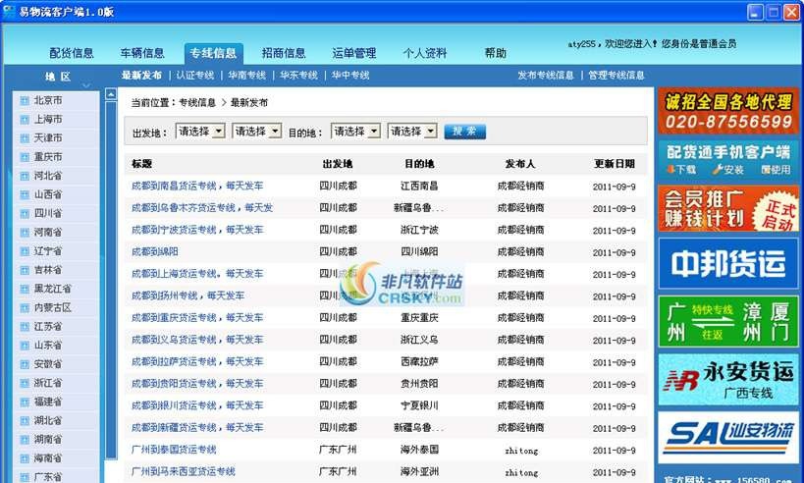
Task: Click the icon beside 福建省
Action: 25,402
